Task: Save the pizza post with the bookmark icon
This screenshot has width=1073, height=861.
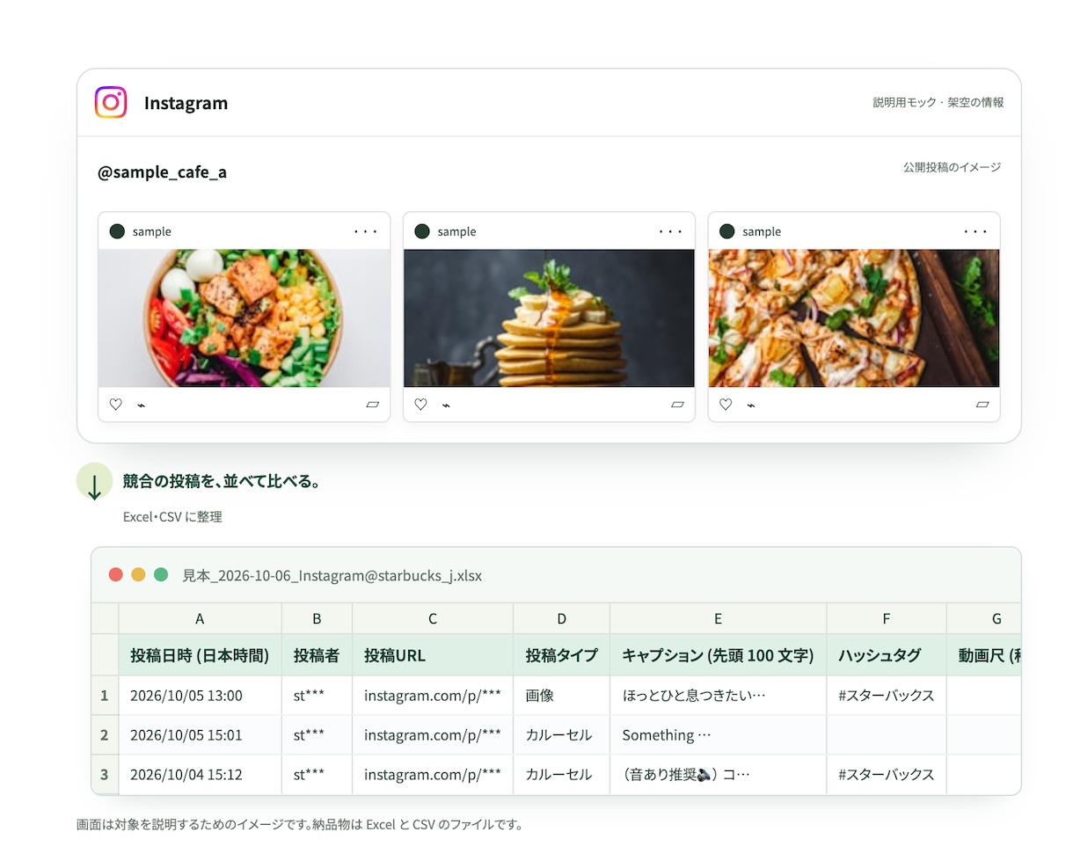Action: pos(982,405)
